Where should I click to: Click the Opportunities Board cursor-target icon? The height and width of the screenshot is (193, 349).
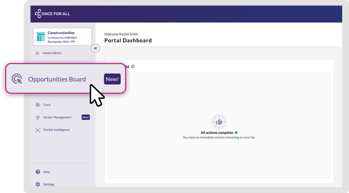point(17,79)
